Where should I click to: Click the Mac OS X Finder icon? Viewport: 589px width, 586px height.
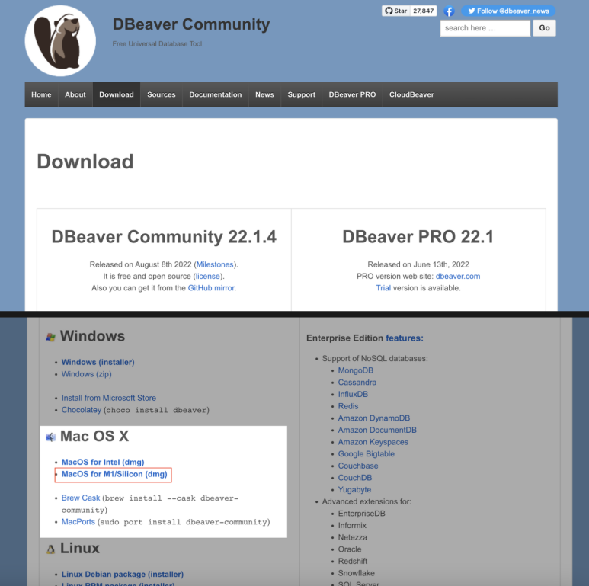click(51, 437)
